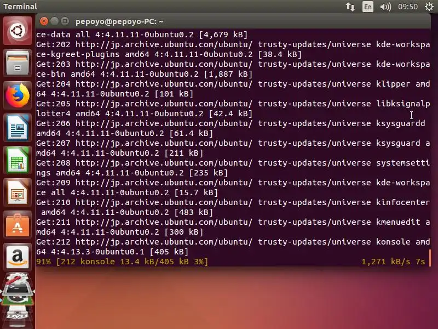Click the Get:210 kinfocenter line
The width and height of the screenshot is (438, 329).
point(233,207)
